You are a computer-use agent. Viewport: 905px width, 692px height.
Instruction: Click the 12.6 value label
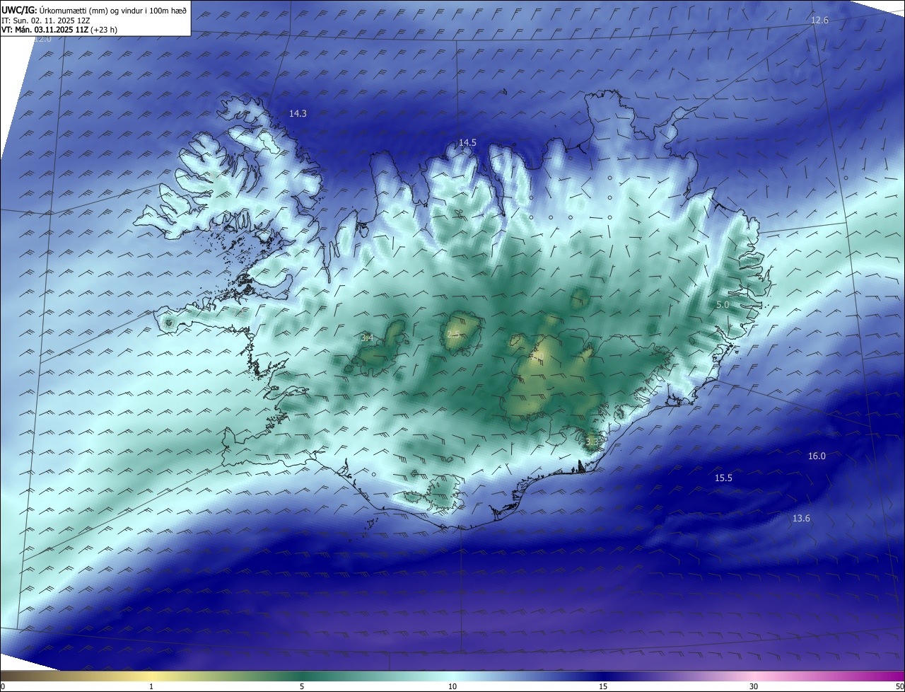[x=819, y=21]
